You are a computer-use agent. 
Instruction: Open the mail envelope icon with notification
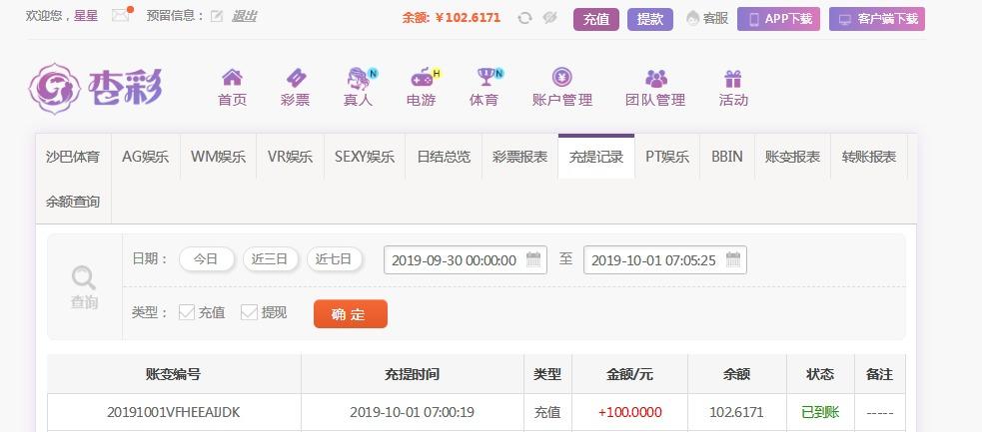[x=120, y=16]
